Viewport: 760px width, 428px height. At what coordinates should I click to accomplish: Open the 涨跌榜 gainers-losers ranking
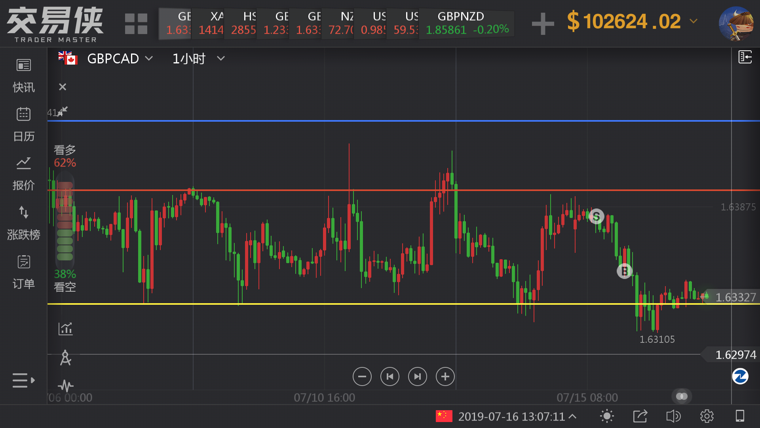coord(23,223)
